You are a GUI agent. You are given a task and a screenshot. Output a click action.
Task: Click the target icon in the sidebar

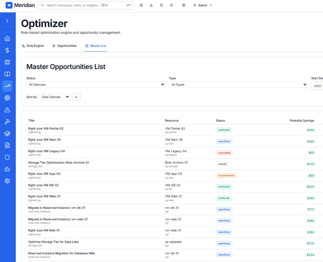(7, 98)
